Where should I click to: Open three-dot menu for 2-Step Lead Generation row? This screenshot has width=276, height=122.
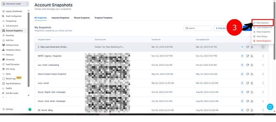coord(263,47)
